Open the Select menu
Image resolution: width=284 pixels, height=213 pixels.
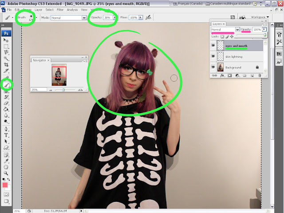click(49, 10)
